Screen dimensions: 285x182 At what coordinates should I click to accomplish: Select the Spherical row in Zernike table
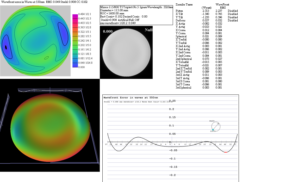tap(181, 37)
